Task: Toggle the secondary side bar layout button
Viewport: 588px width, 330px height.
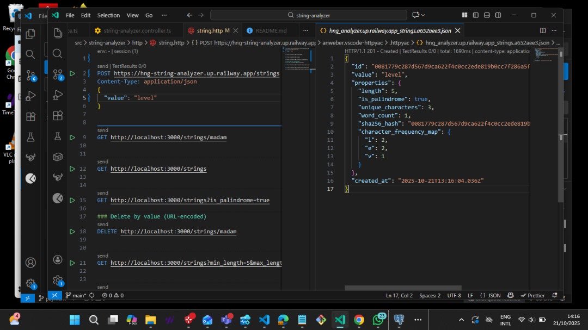Action: (x=497, y=15)
